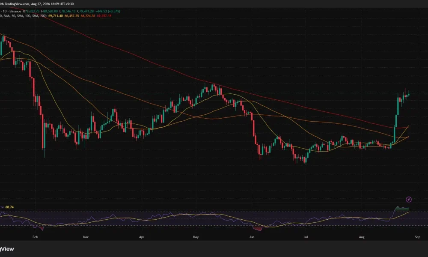Click the Mar label on time axis

point(86,237)
